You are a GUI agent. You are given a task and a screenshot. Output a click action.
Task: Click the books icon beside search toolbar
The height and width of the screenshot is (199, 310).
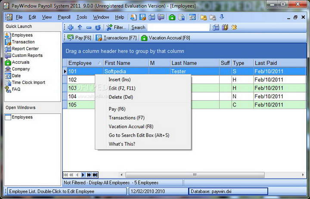(x=225, y=27)
